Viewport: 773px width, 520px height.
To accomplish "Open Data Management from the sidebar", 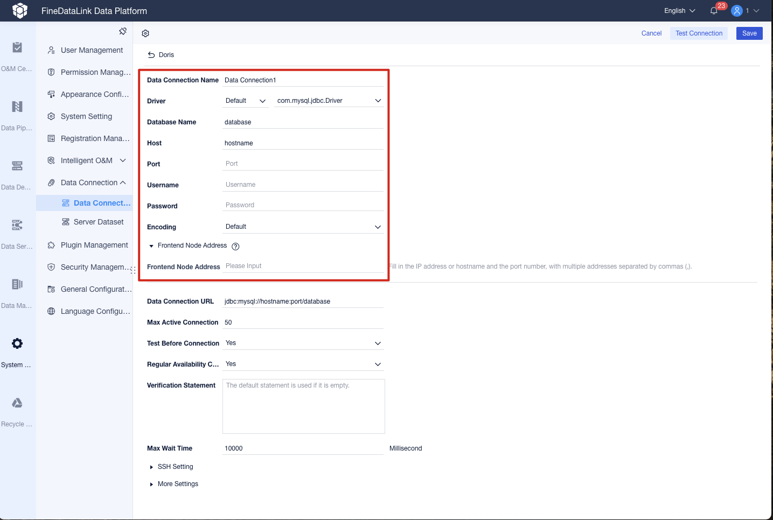I will point(17,290).
